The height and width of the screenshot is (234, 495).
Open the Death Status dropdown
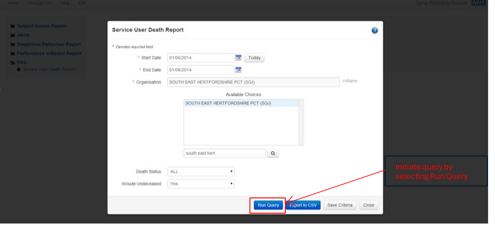click(x=201, y=172)
